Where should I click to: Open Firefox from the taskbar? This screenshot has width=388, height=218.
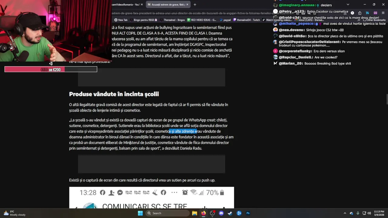203,213
